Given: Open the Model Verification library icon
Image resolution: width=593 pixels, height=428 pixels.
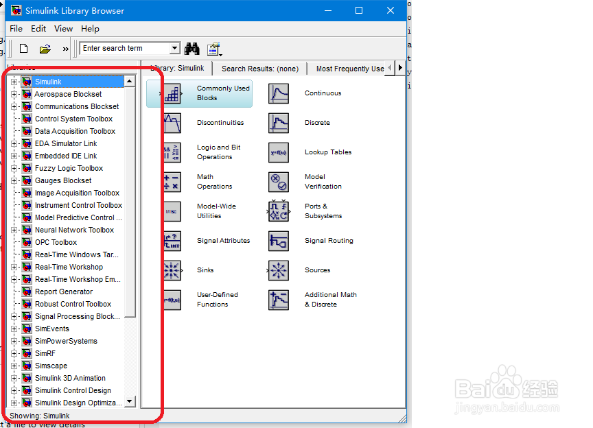Looking at the screenshot, I should point(279,182).
